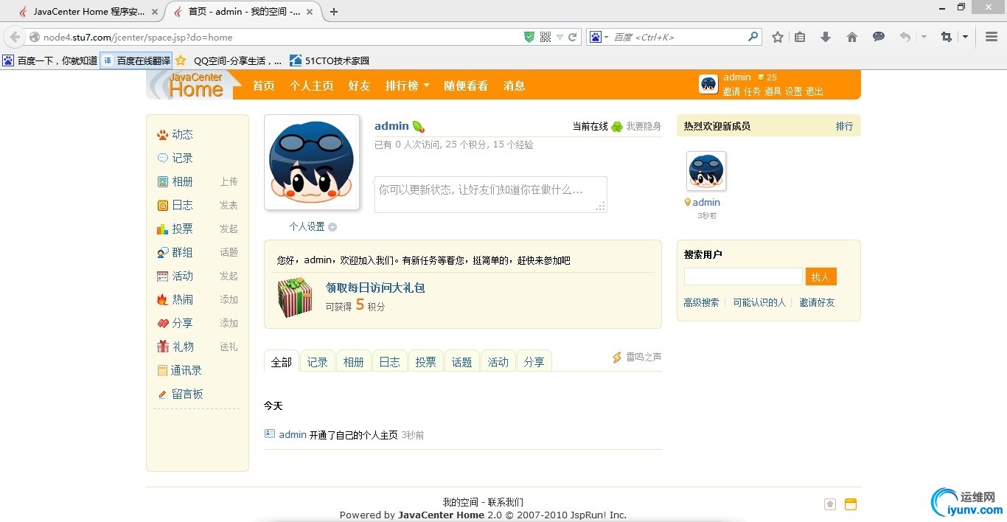Select the 活动 feed tab

(498, 361)
